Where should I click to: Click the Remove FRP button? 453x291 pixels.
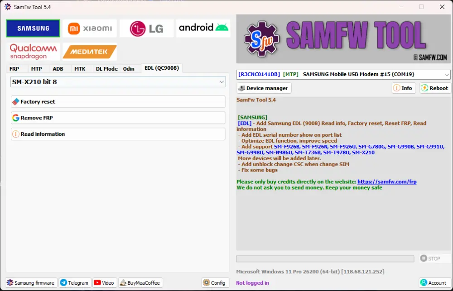click(118, 118)
